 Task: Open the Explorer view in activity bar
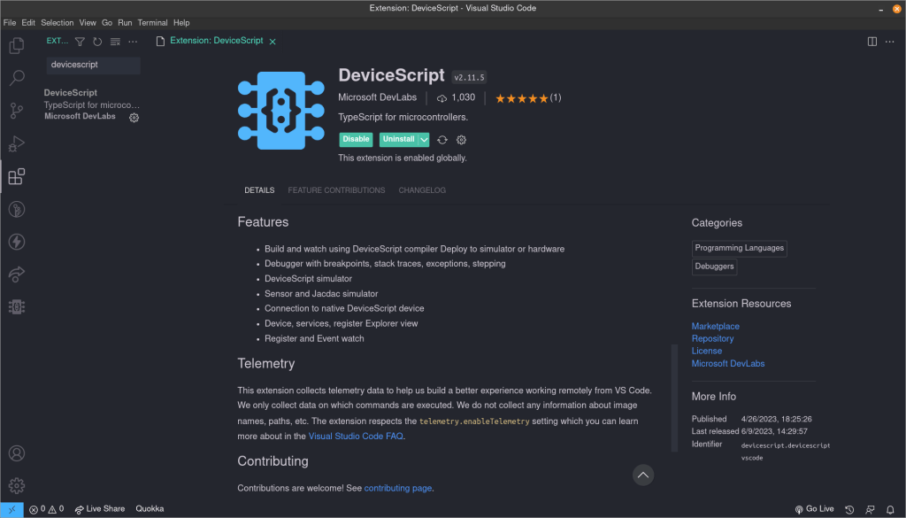[x=17, y=45]
